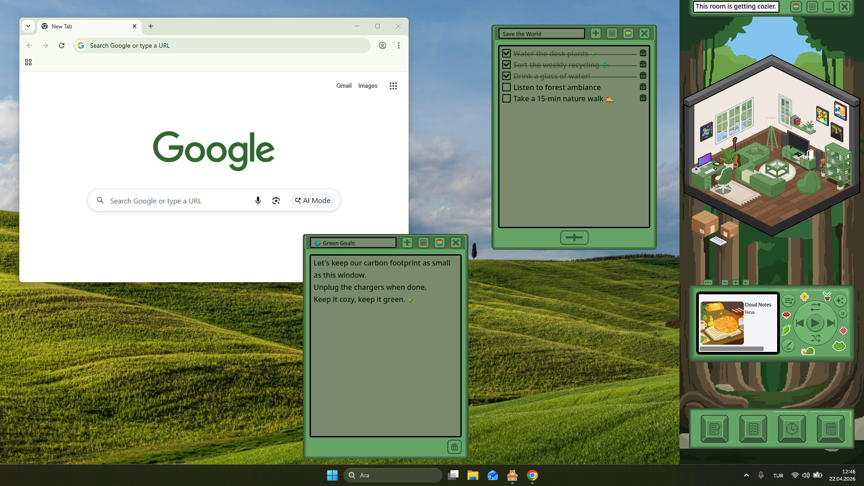Click trash icon in Green Goals note
Image resolution: width=864 pixels, height=486 pixels.
(x=454, y=447)
